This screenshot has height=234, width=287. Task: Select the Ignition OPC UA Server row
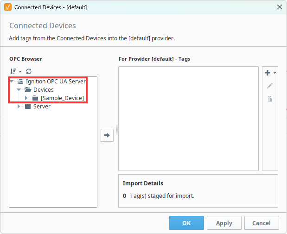56,81
